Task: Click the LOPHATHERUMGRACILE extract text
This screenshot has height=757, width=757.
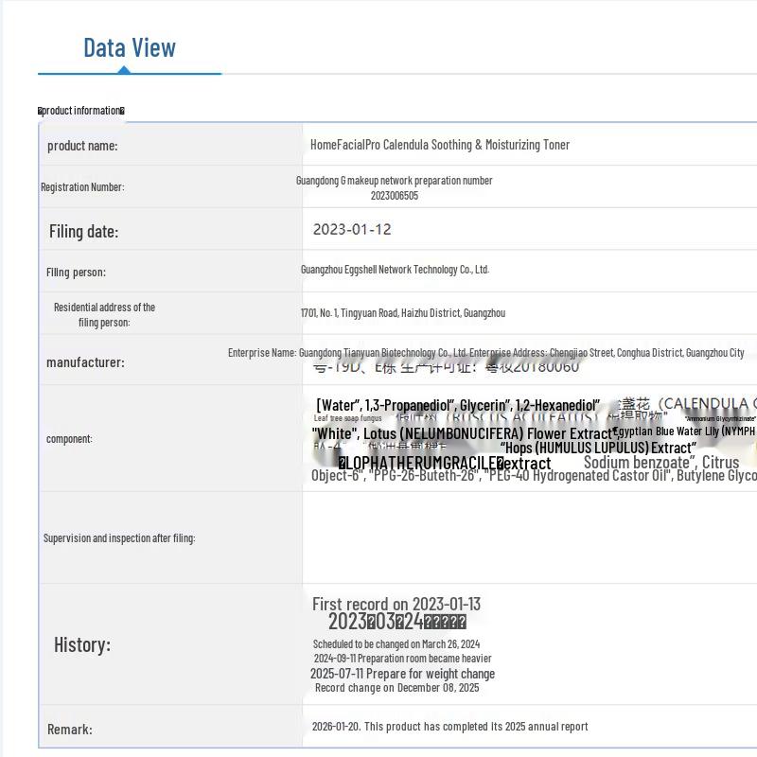Action: [x=444, y=463]
